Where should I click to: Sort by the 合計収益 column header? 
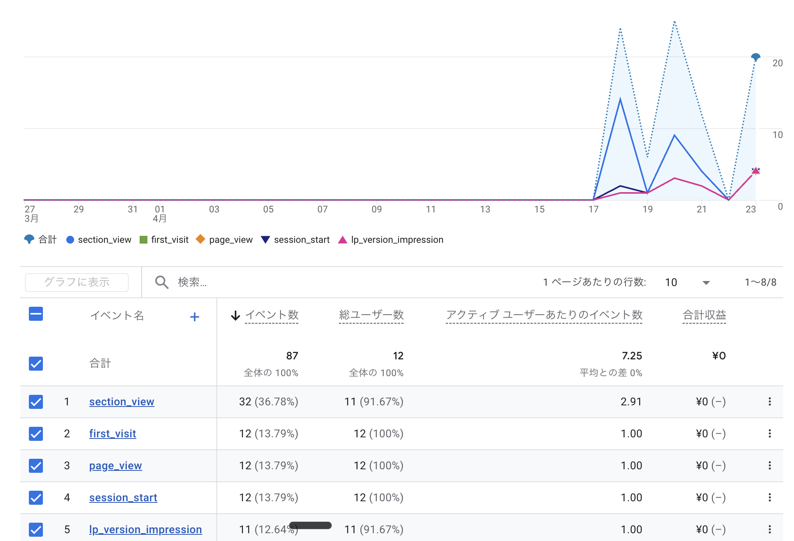(704, 315)
